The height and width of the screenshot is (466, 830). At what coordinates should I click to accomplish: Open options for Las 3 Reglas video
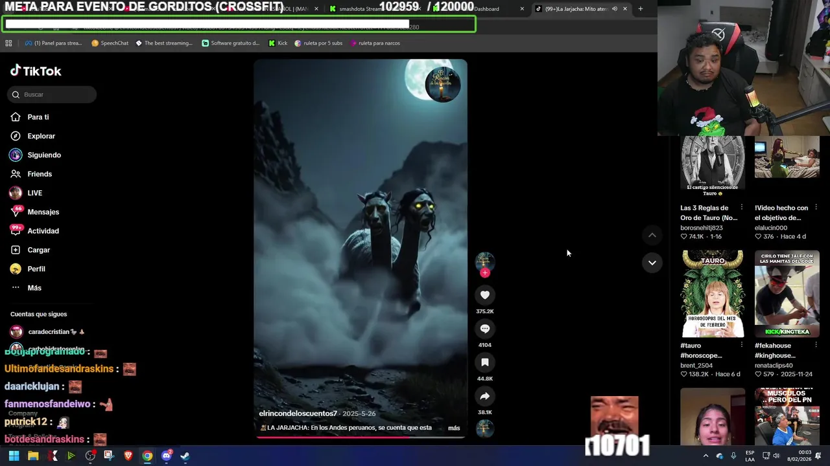coord(742,208)
